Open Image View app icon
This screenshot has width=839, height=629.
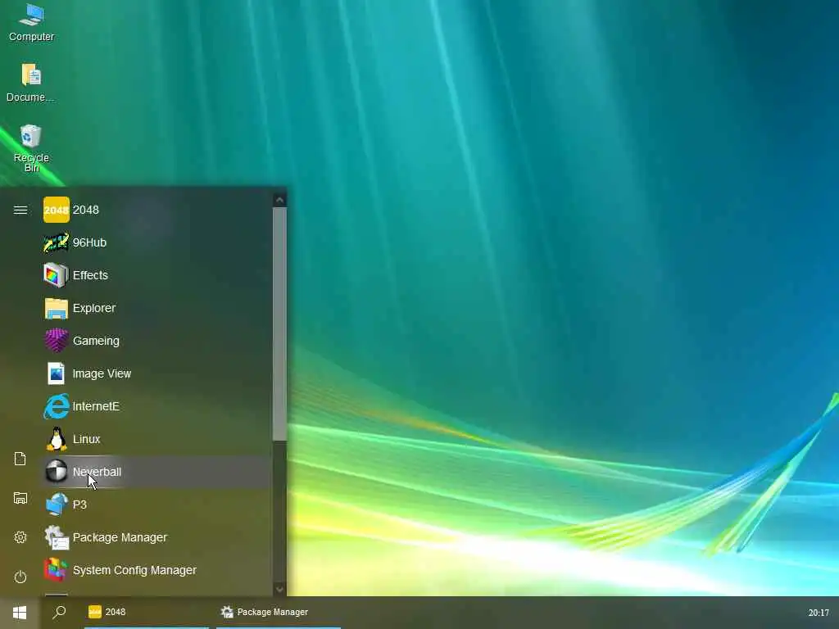57,373
